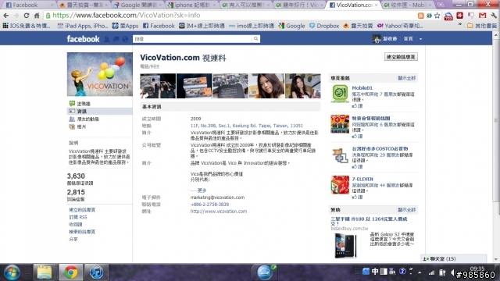
Task: Go back using the browser back arrow
Action: 5,16
